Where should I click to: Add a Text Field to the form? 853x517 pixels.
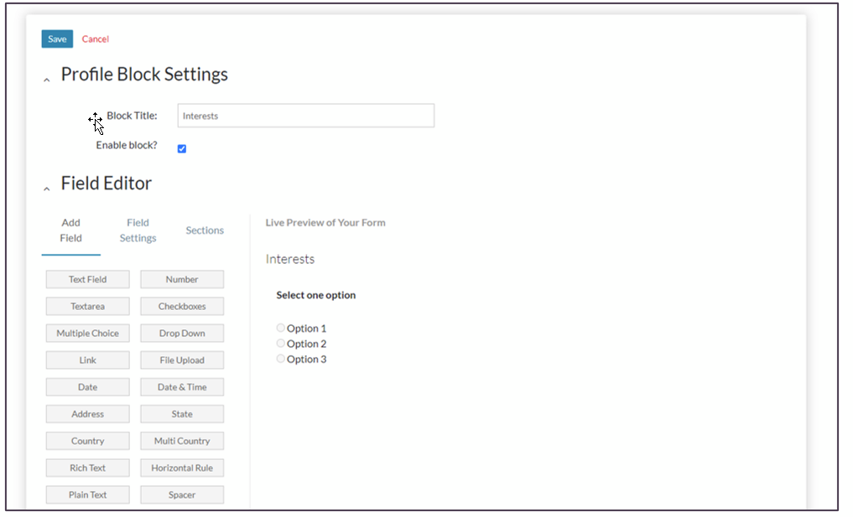point(88,280)
